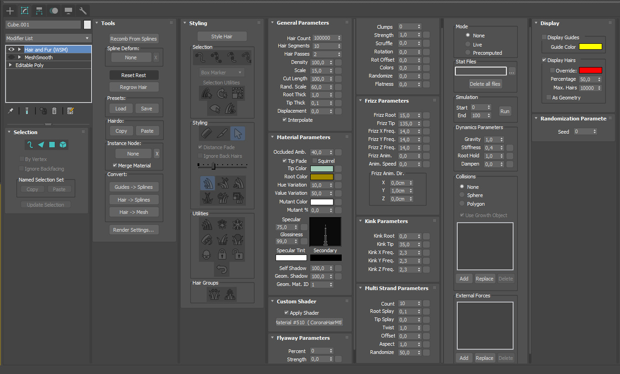
Task: Uncheck Apply Shader in Custom Shader
Action: click(x=287, y=313)
